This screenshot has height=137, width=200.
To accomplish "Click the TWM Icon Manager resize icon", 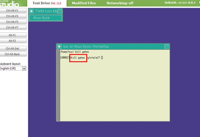I will (x=59, y=11).
